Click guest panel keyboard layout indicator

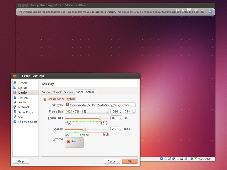point(189,10)
